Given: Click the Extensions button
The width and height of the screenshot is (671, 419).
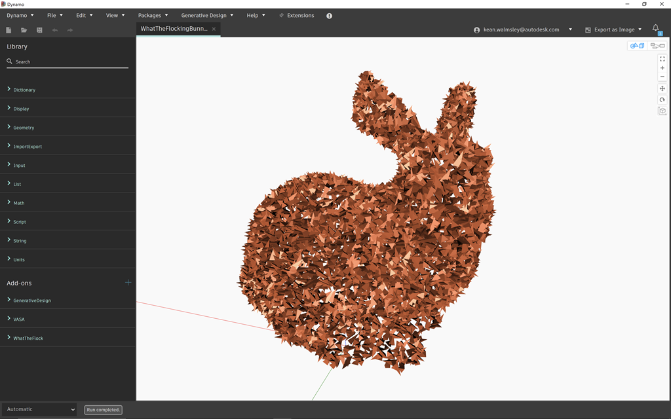Looking at the screenshot, I should tap(296, 15).
